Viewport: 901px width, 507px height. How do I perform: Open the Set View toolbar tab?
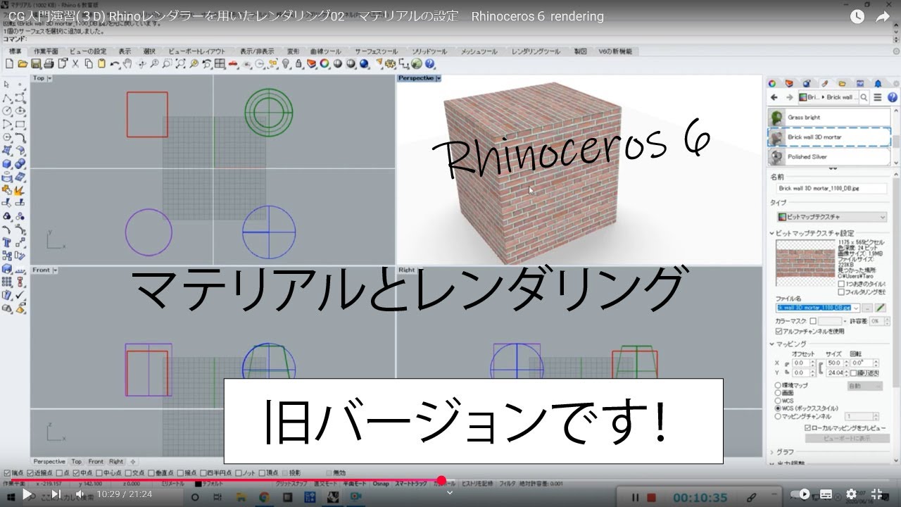87,51
